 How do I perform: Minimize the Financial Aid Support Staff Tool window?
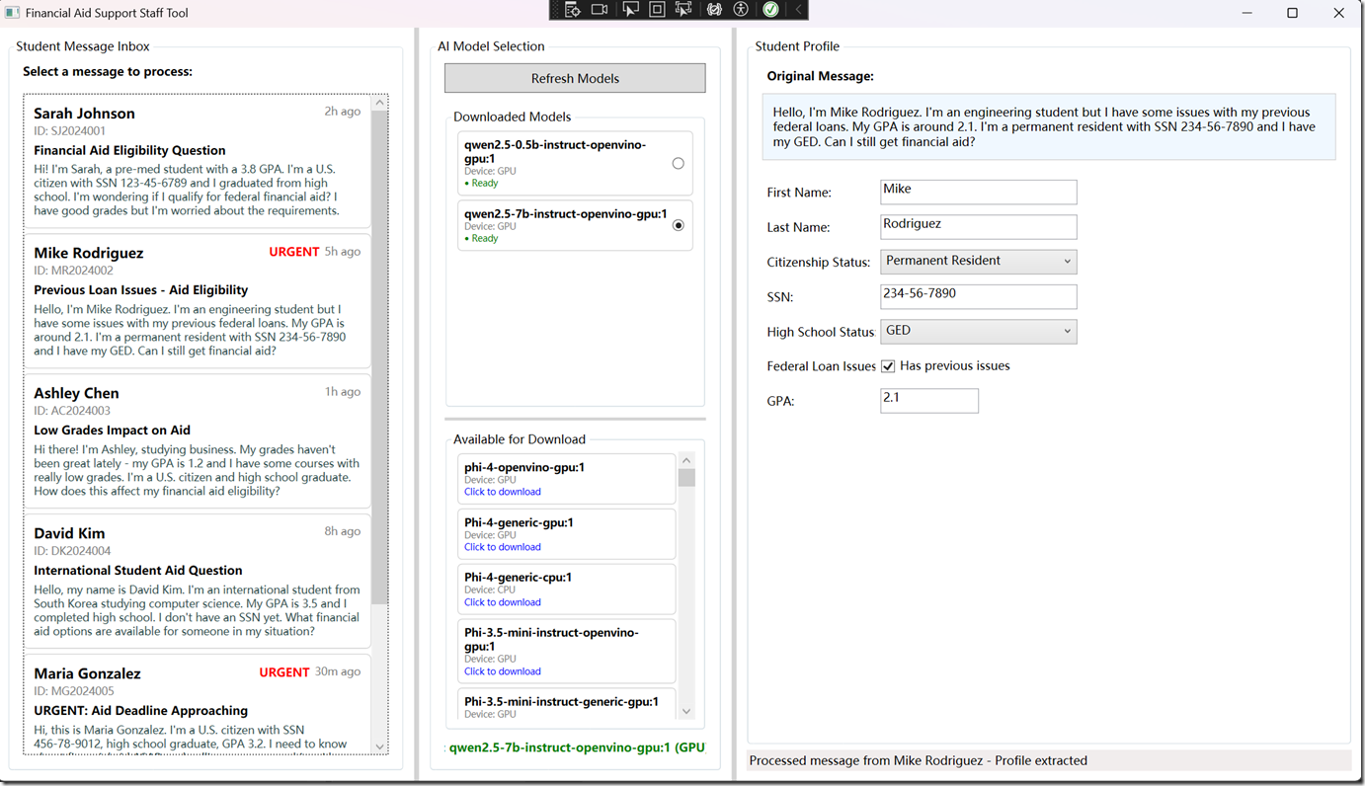[x=1246, y=13]
